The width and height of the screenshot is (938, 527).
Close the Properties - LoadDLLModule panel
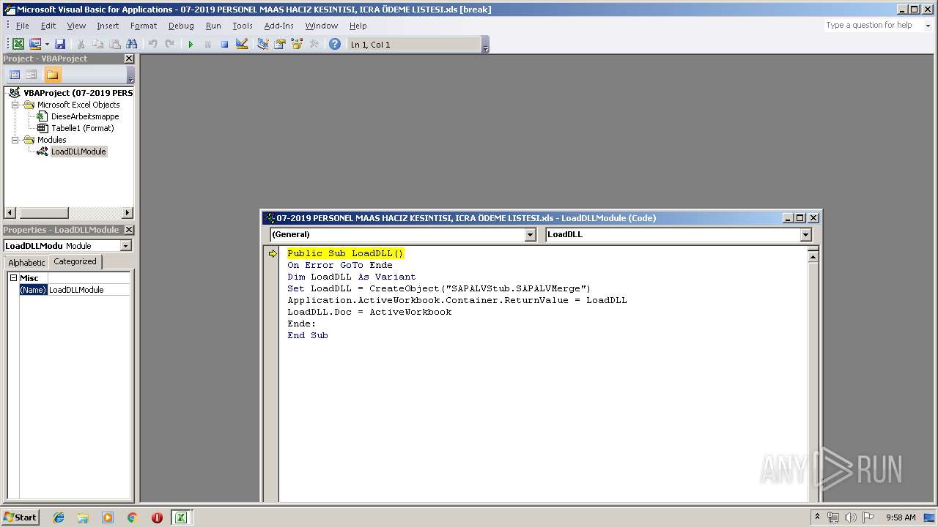(129, 230)
